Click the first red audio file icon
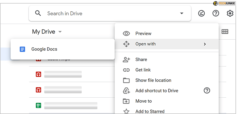This screenshot has width=237, height=114. [x=38, y=74]
